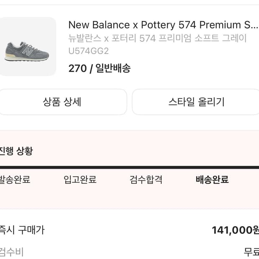Click the 즉시 구매가 label
This screenshot has height=259, width=259.
pyautogui.click(x=22, y=230)
